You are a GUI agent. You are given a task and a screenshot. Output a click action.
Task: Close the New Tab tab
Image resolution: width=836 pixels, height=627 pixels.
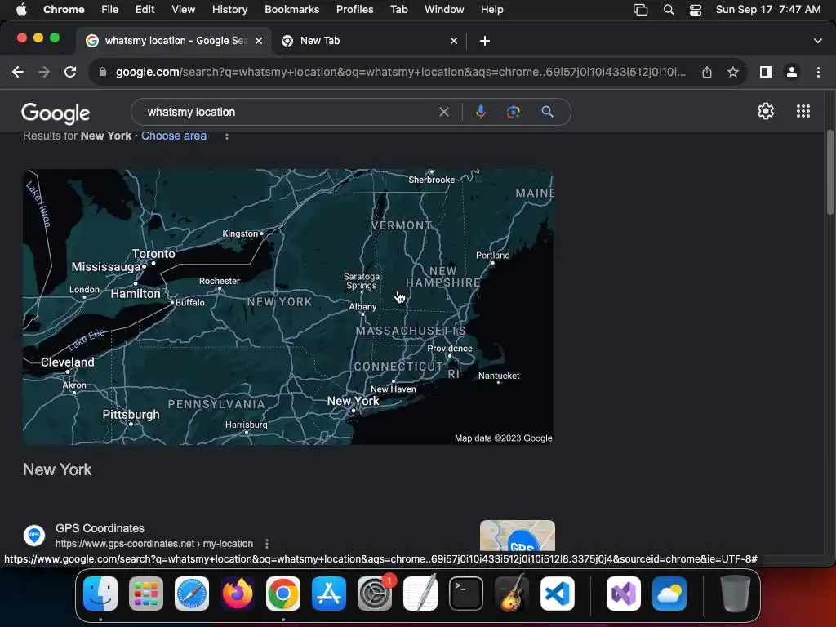pyautogui.click(x=454, y=41)
